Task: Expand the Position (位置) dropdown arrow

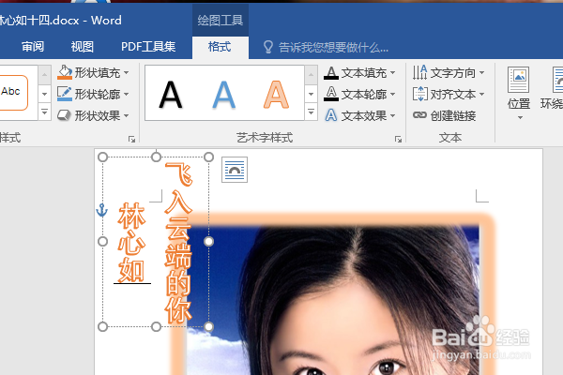Action: pyautogui.click(x=520, y=118)
